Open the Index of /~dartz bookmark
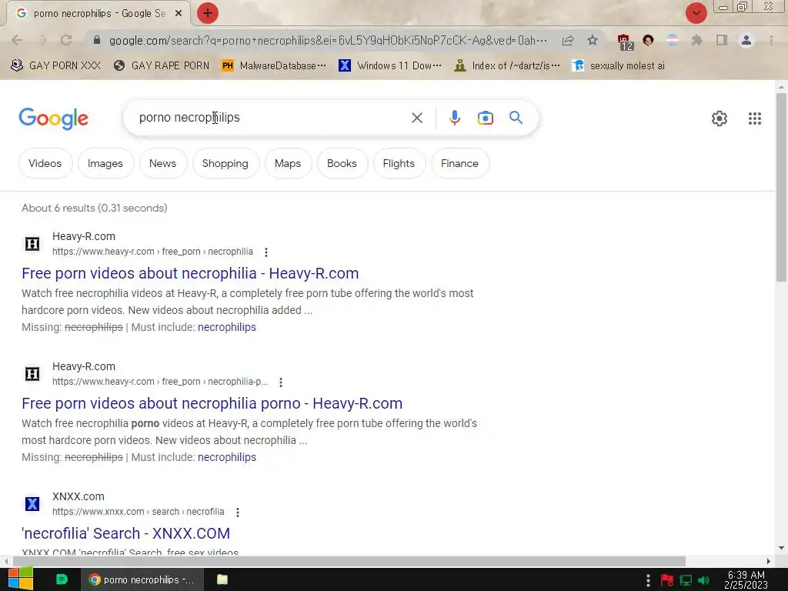Viewport: 788px width, 591px height. [x=506, y=66]
